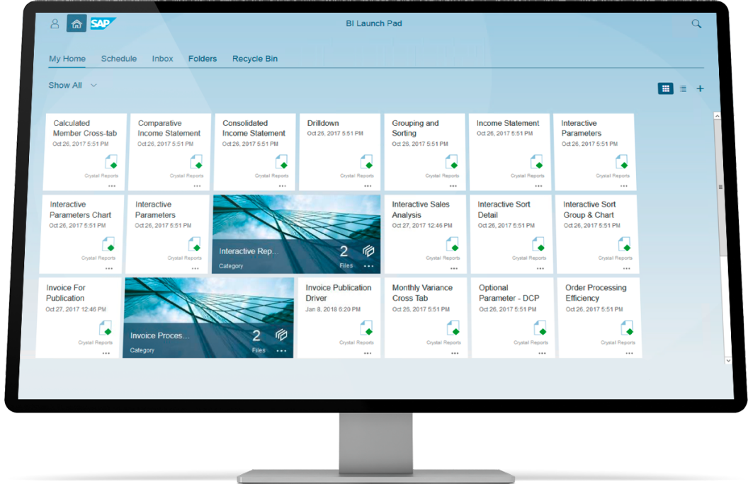Screen dimensions: 748x484
Task: Open Interactive Sort Group & Chart report
Action: tap(597, 234)
